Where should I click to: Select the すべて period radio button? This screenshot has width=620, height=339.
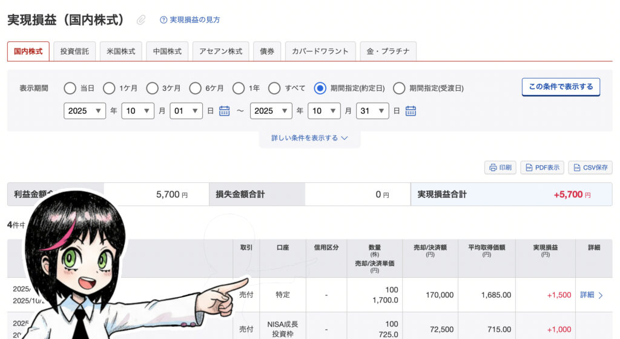(x=274, y=88)
